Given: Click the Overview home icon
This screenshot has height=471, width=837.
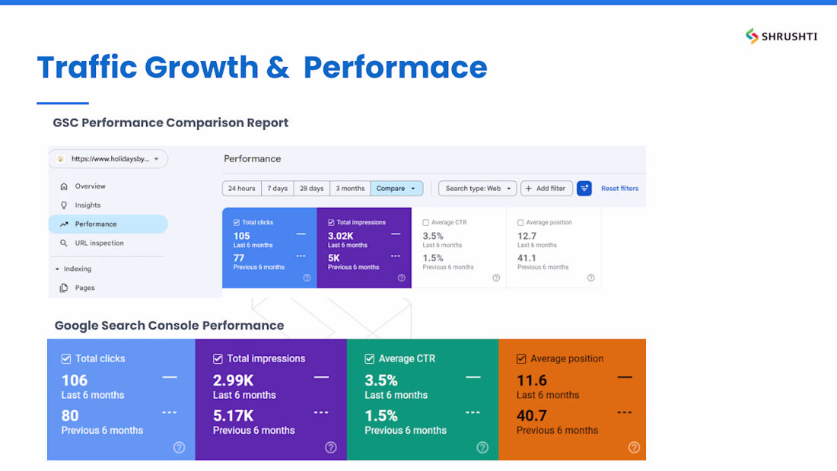Looking at the screenshot, I should [x=64, y=186].
